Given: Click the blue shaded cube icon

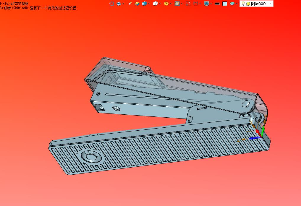Looking at the screenshot, I should (144, 4).
